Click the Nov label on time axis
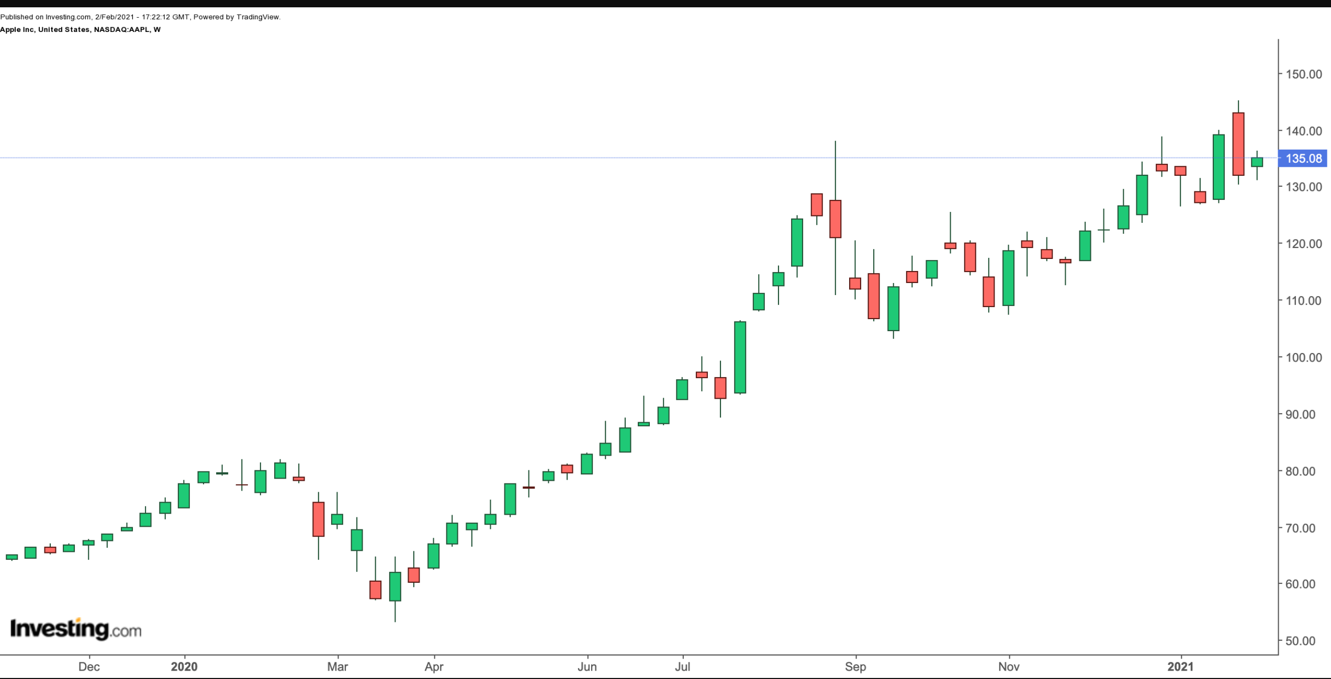 [x=1009, y=667]
